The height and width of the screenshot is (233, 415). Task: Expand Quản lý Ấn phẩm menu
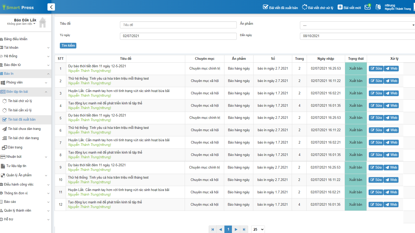click(25, 175)
